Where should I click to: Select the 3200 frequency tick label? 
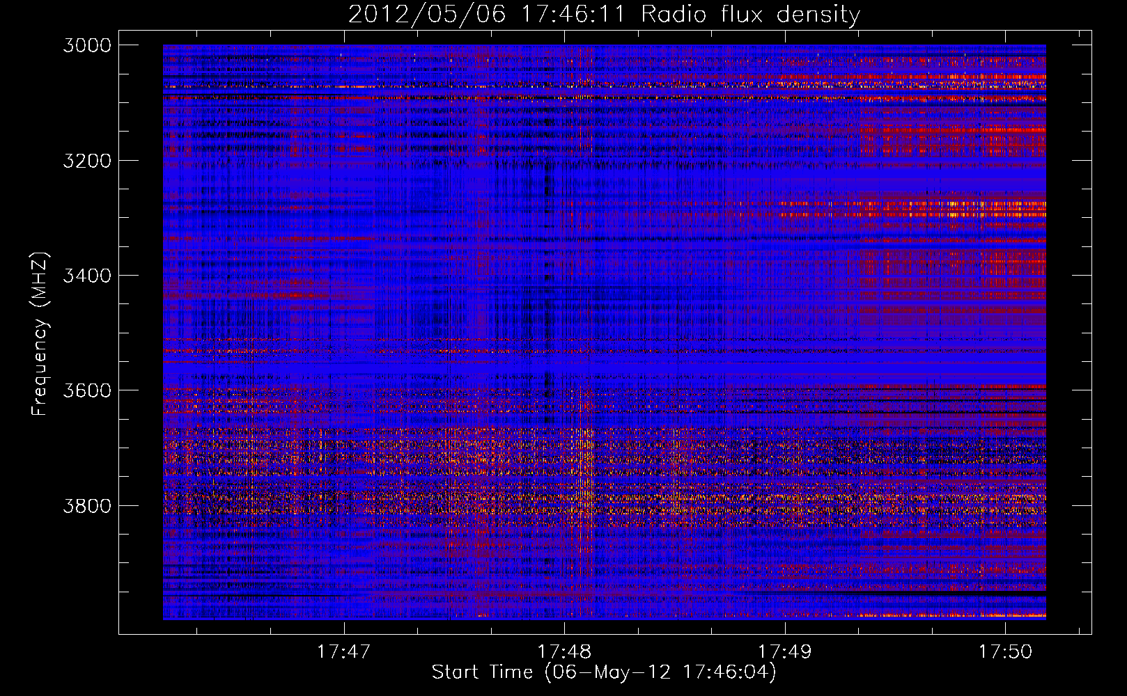point(87,161)
